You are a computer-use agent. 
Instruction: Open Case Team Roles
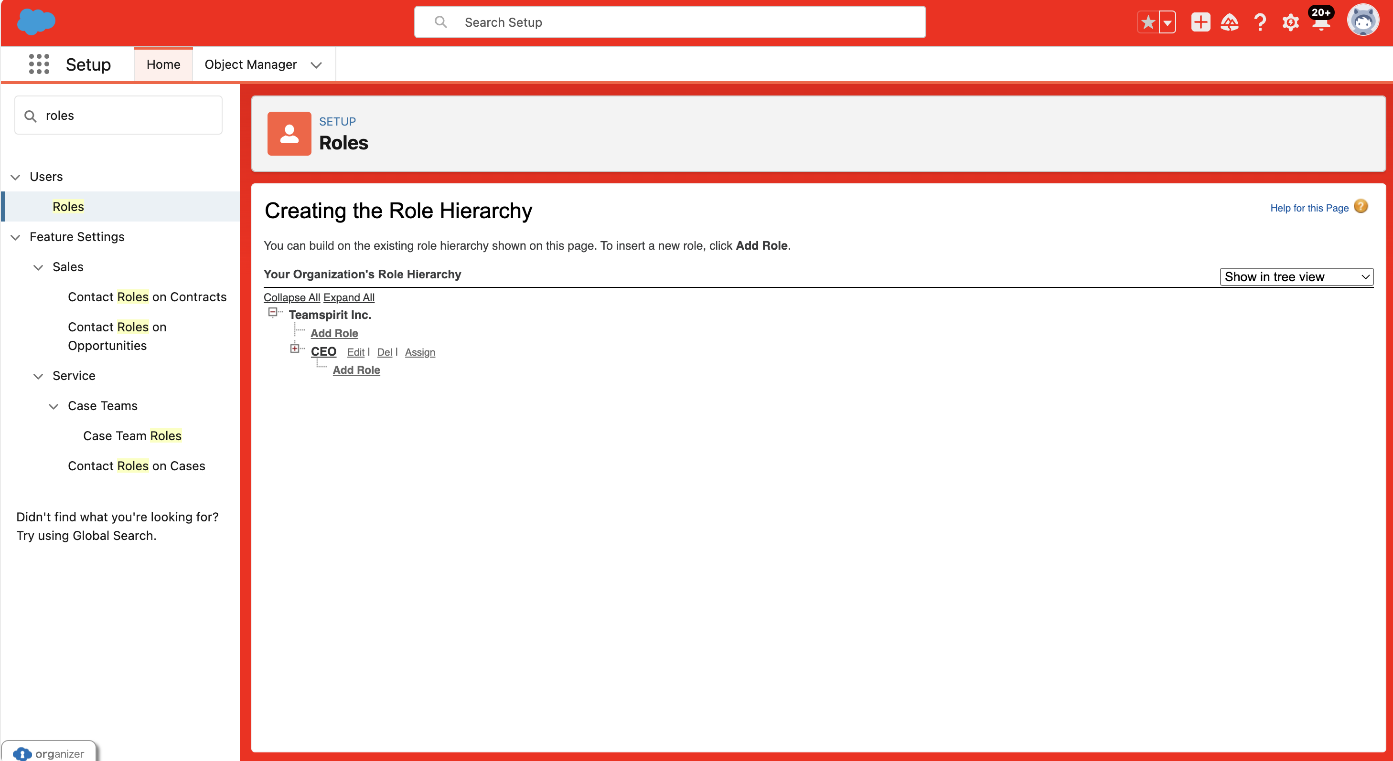click(x=132, y=435)
